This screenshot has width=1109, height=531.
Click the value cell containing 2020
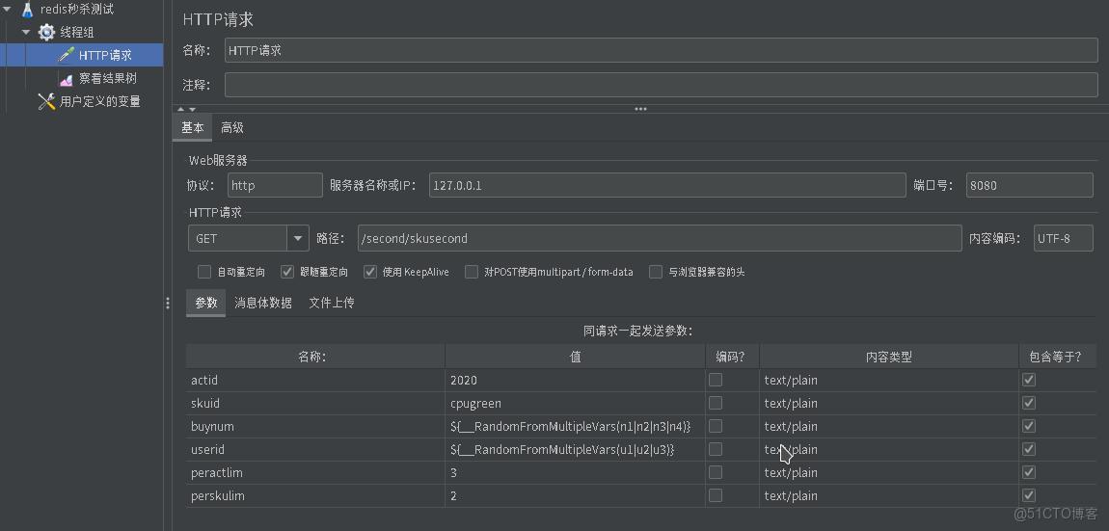575,381
